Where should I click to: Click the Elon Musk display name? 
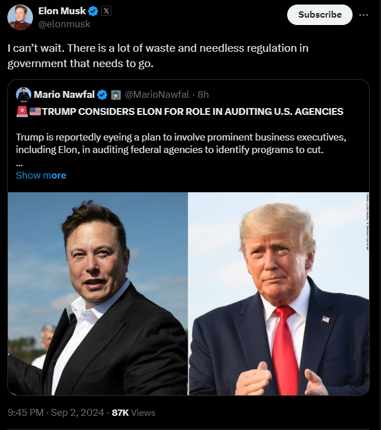62,11
